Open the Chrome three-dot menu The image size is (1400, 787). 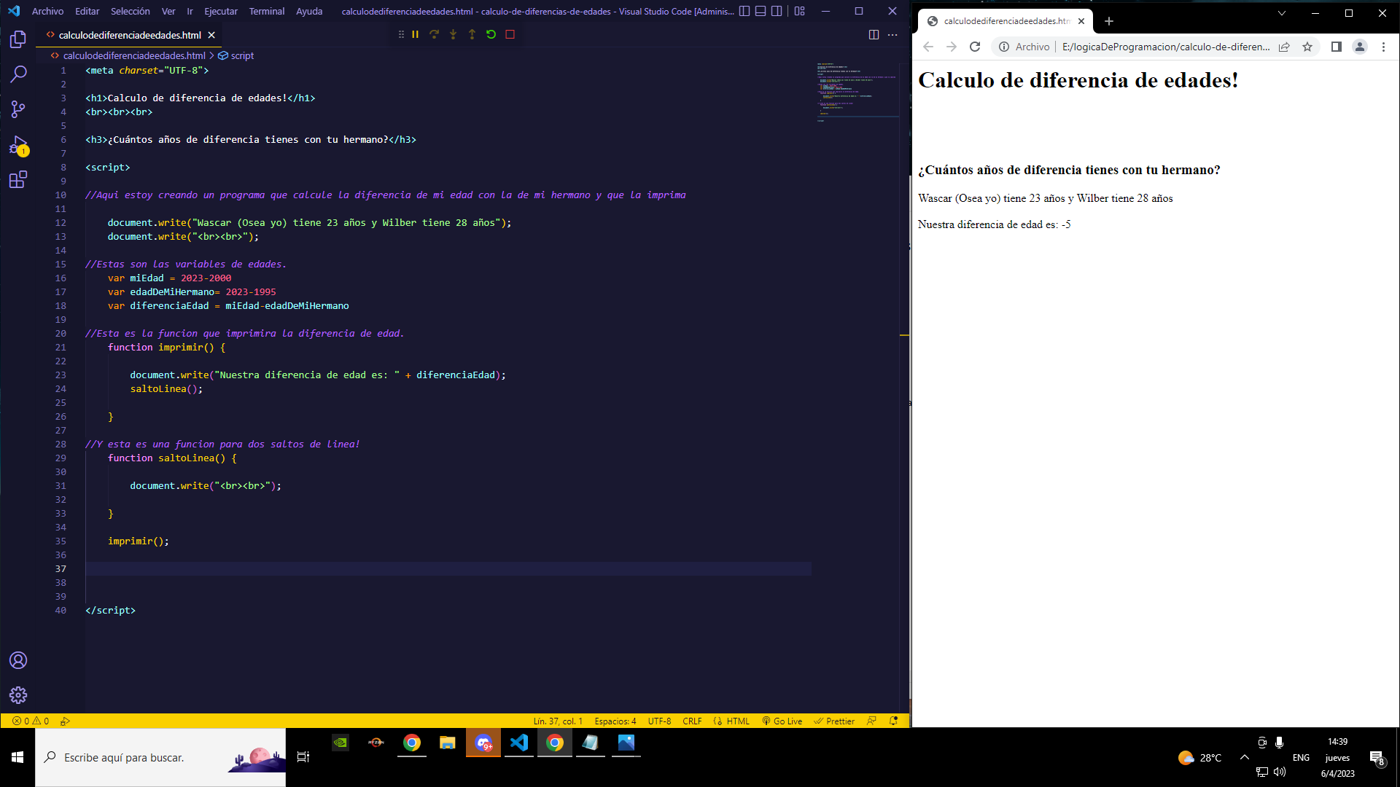[1383, 47]
